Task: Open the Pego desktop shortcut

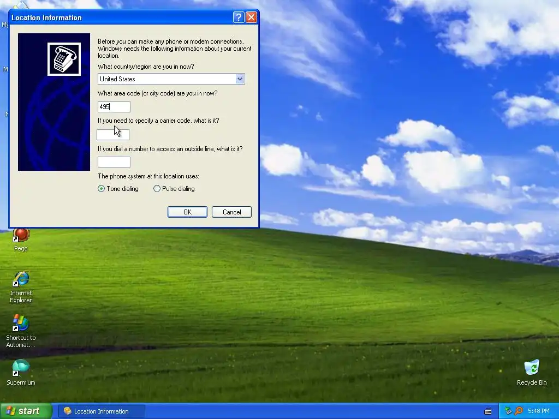Action: tap(21, 240)
